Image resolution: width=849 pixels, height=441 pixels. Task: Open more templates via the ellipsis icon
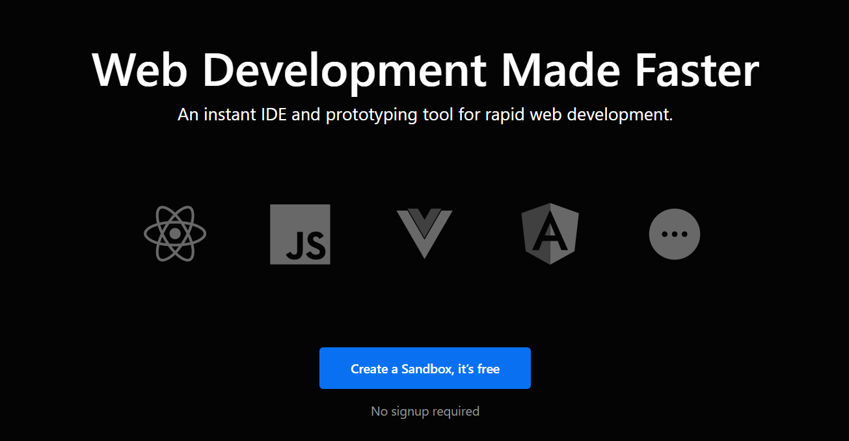point(675,234)
